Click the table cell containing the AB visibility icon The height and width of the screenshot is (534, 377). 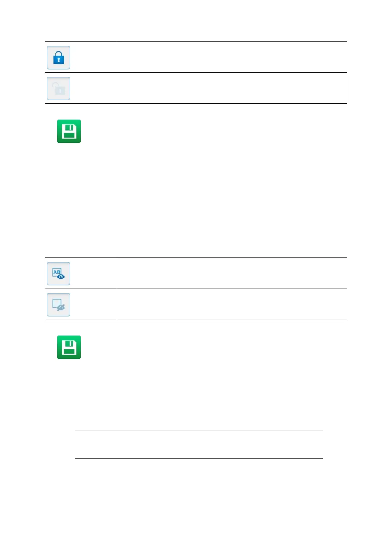click(81, 273)
